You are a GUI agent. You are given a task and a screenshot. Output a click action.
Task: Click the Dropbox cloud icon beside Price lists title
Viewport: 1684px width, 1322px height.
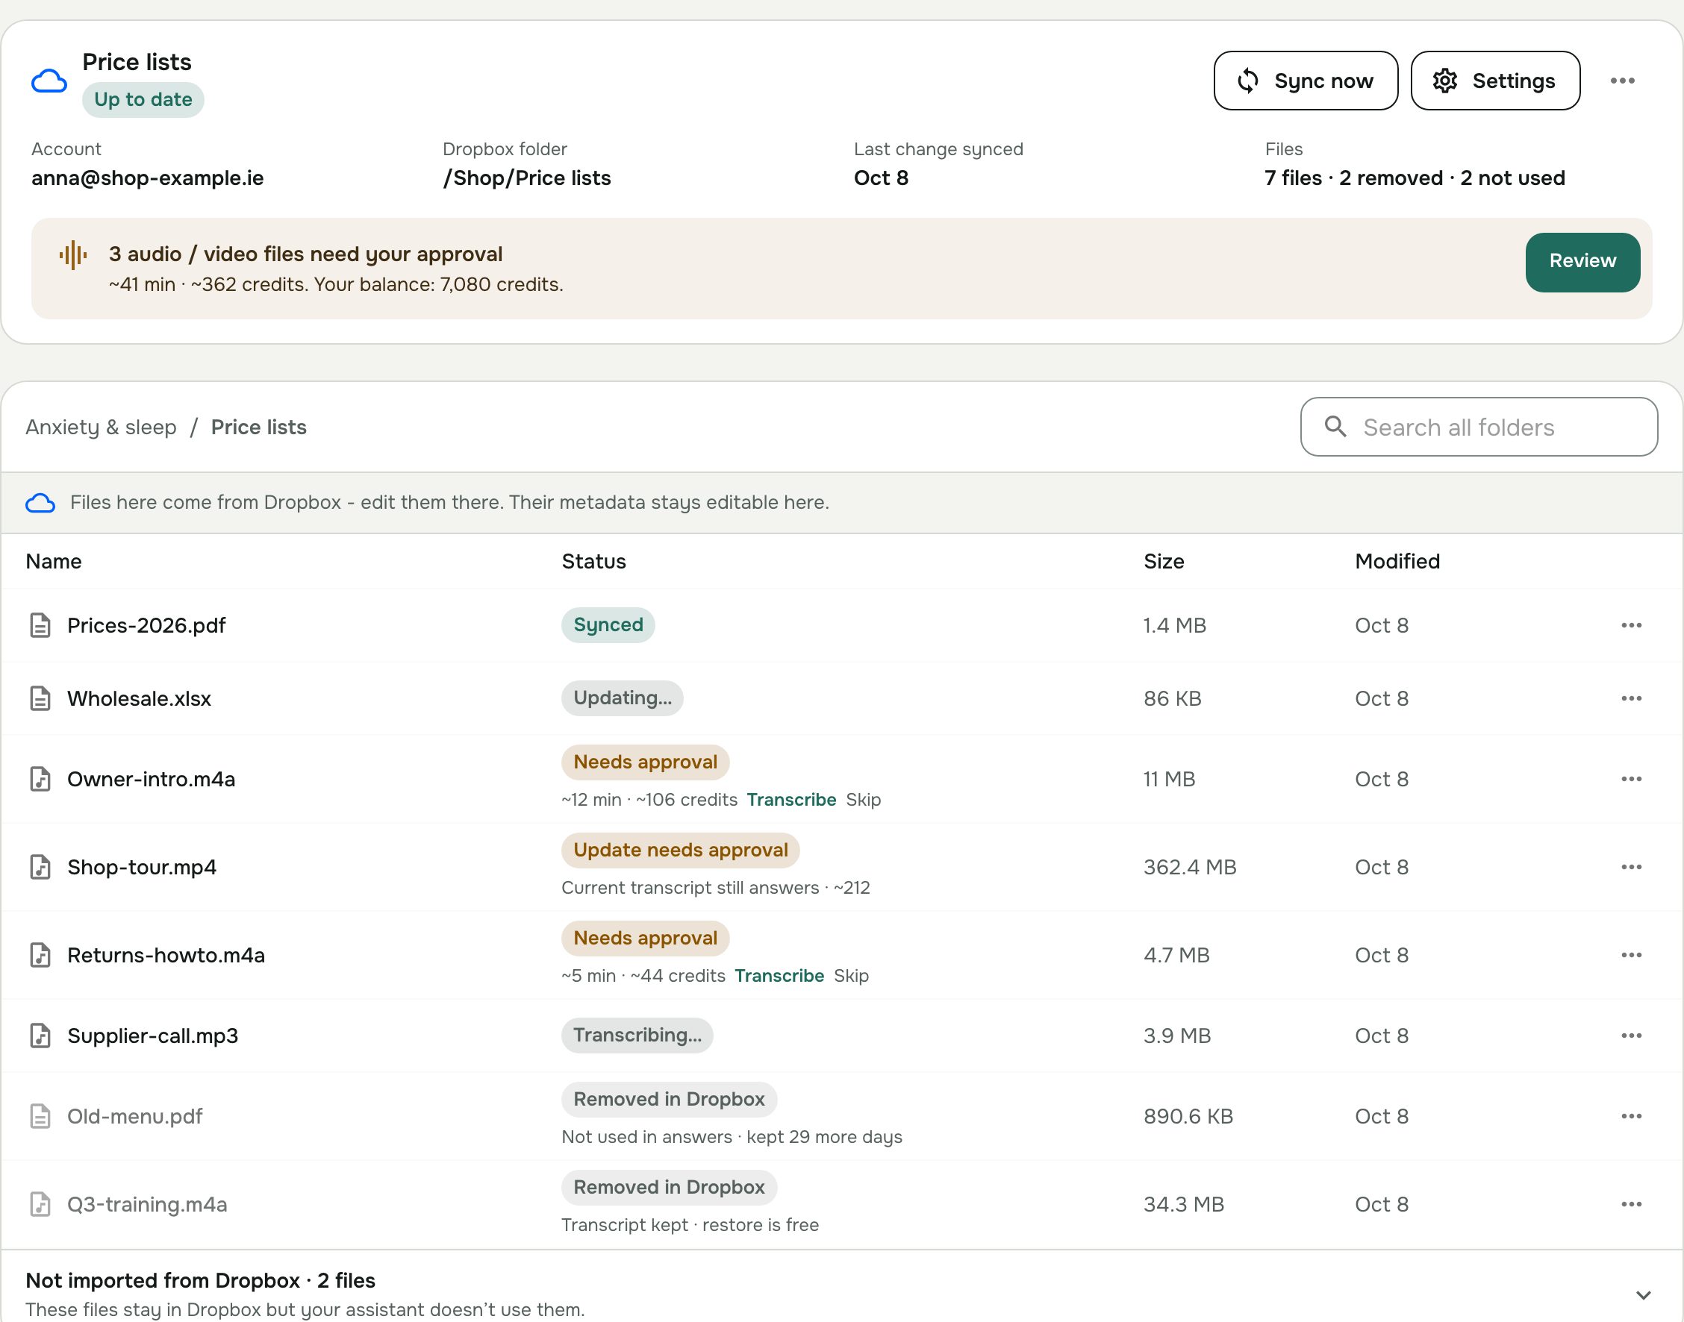(49, 81)
